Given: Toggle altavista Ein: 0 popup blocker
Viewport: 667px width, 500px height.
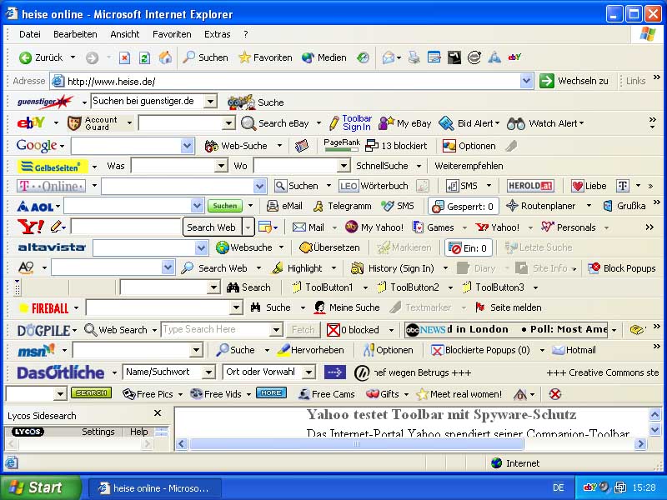Looking at the screenshot, I should [468, 247].
